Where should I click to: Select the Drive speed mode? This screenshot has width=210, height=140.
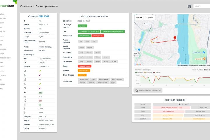point(87,41)
